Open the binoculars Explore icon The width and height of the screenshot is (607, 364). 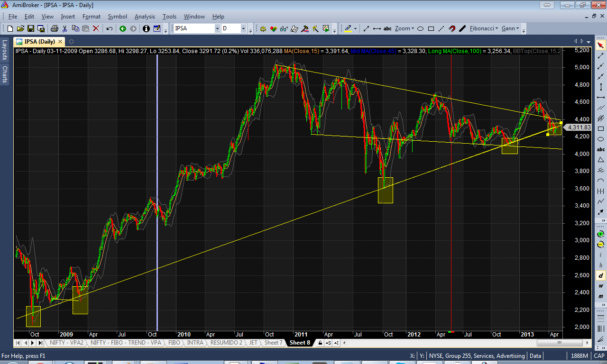(x=284, y=28)
